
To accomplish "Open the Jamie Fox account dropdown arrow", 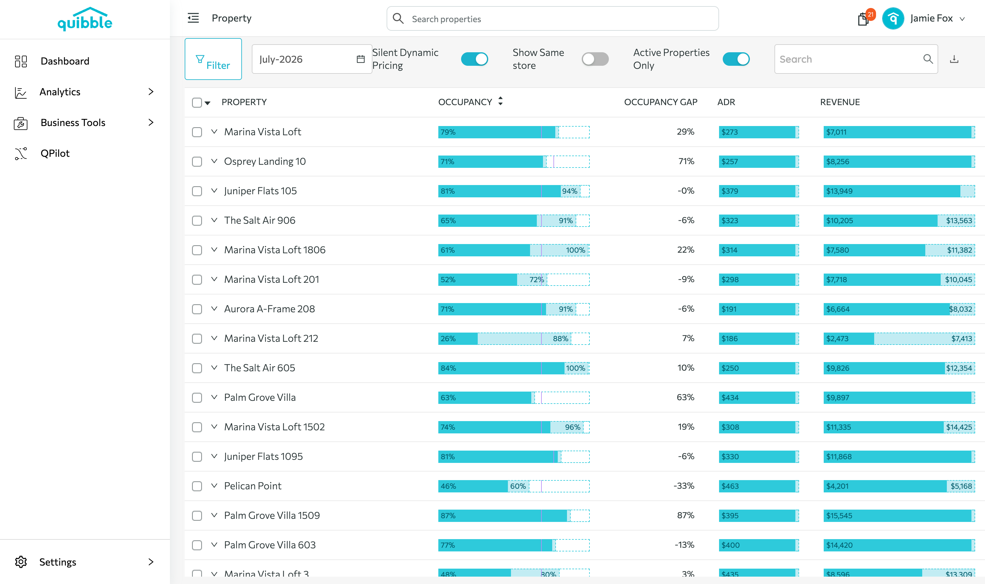I will coord(962,19).
